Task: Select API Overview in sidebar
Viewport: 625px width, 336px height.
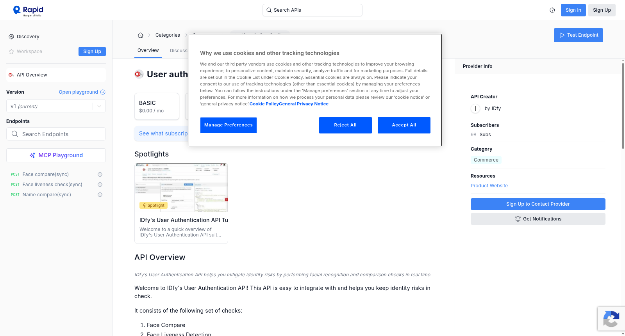Action: coord(56,75)
